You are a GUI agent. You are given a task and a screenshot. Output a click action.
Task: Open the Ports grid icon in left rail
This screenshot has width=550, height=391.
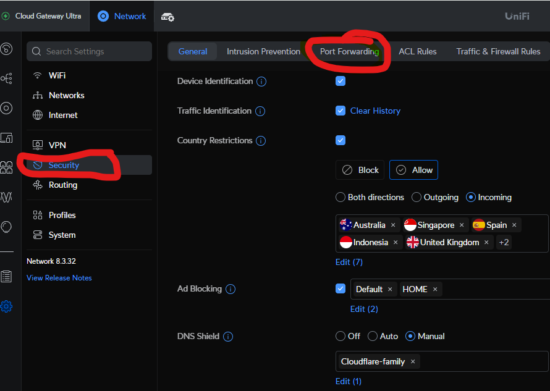pos(6,167)
